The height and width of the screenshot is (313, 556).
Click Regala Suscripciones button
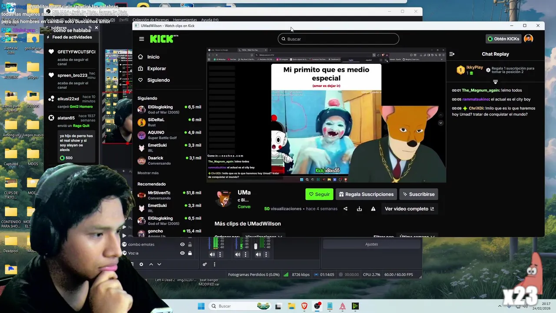366,194
